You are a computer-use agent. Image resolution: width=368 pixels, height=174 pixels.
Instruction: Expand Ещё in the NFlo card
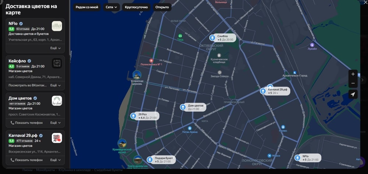pyautogui.click(x=56, y=48)
